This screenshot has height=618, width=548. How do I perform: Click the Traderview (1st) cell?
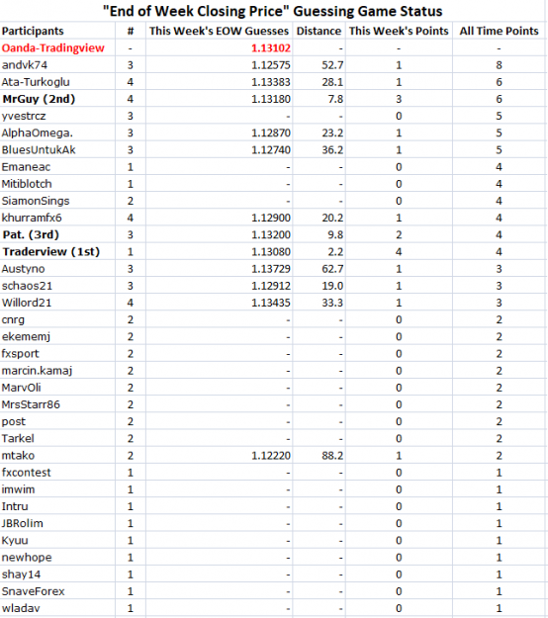click(x=51, y=251)
